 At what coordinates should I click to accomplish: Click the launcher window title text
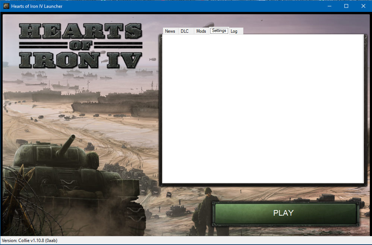click(x=36, y=6)
